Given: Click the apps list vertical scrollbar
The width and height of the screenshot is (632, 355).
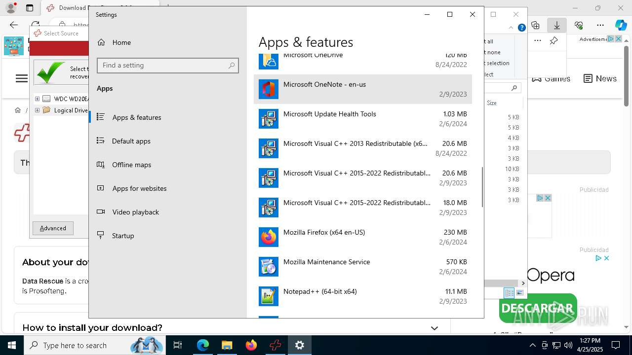Looking at the screenshot, I should coord(482,187).
